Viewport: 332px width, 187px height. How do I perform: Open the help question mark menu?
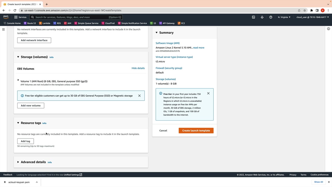pos(271,17)
